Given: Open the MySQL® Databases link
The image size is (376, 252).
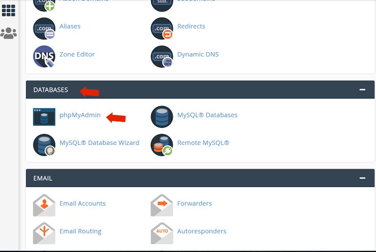Looking at the screenshot, I should pyautogui.click(x=207, y=115).
